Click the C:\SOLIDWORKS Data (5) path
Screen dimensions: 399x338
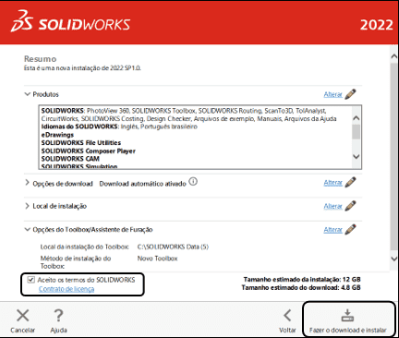pyautogui.click(x=173, y=247)
